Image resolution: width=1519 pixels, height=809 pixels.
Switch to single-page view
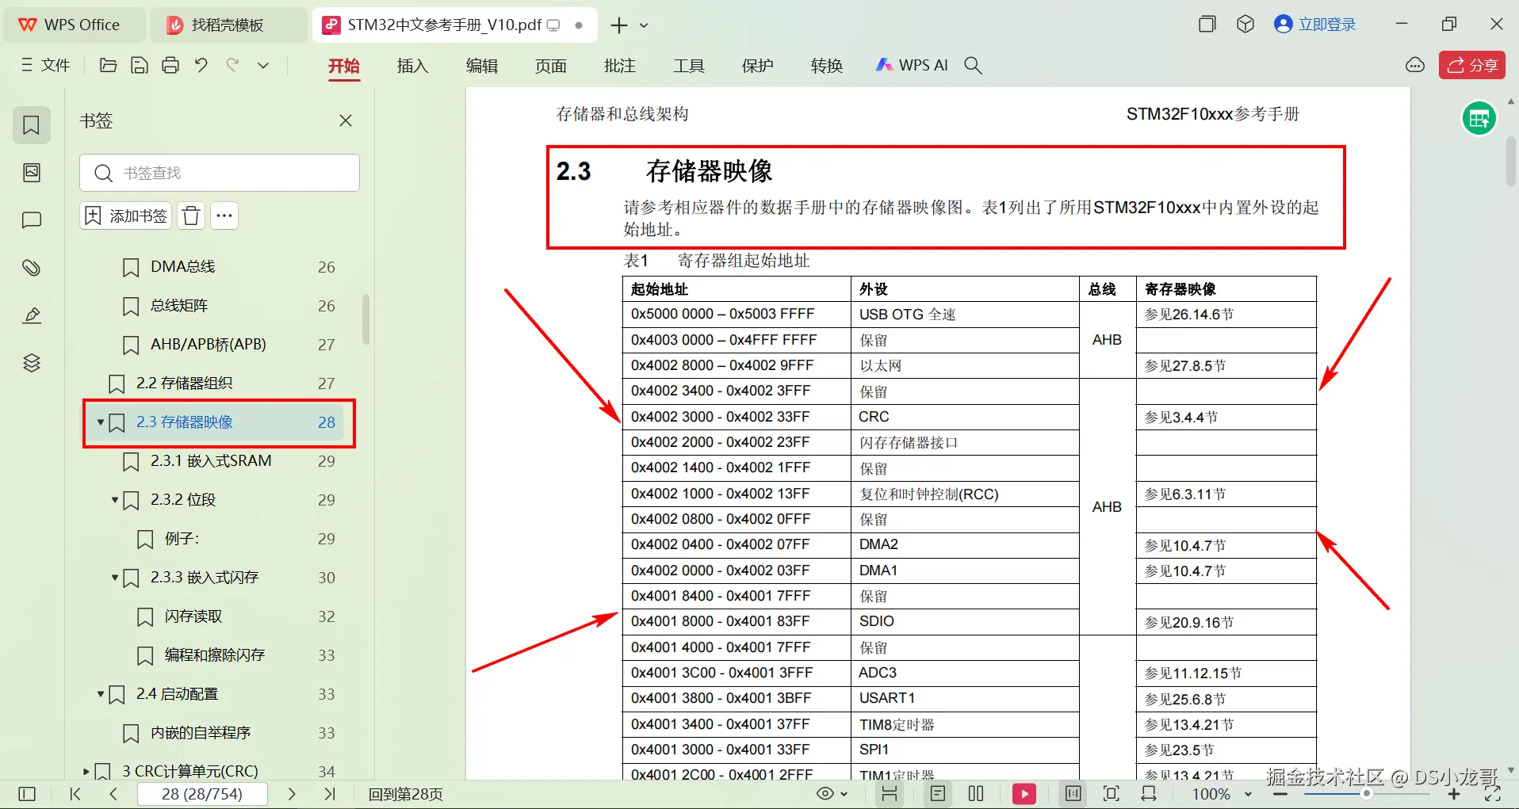coord(938,794)
